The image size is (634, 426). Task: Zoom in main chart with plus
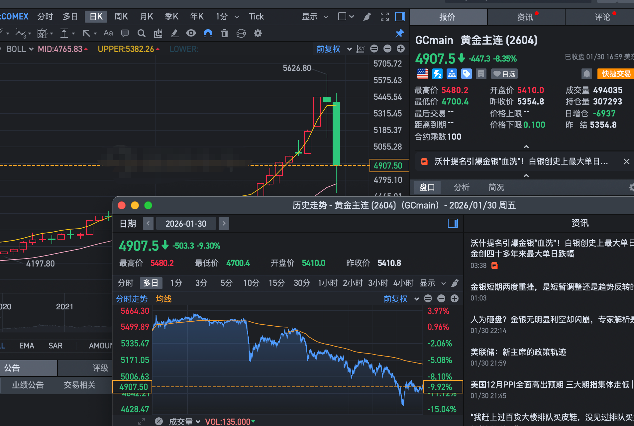tap(401, 49)
